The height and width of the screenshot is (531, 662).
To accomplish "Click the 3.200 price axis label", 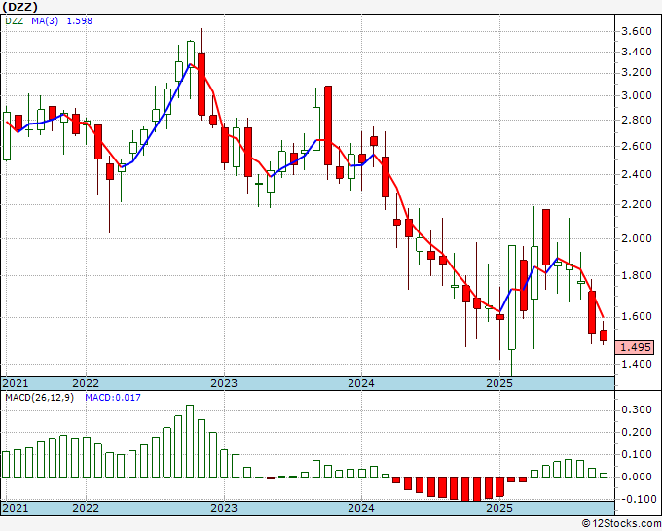I will 637,73.
